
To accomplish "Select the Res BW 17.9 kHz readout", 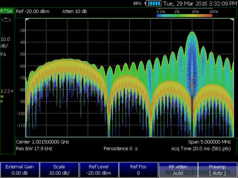I will click(x=34, y=149).
